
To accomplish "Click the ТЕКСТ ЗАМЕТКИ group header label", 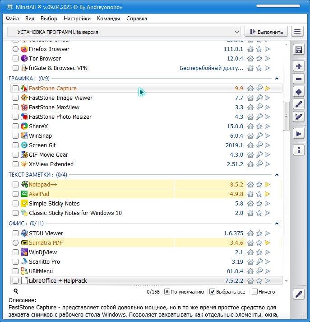I will (x=38, y=175).
